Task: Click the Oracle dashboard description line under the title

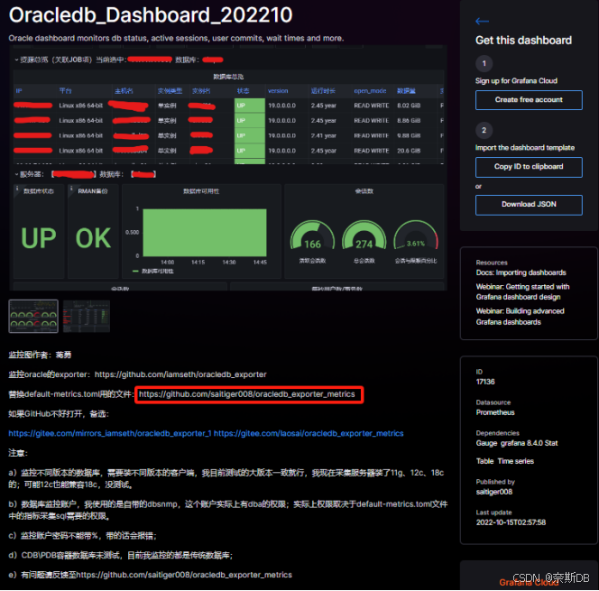Action: click(176, 38)
